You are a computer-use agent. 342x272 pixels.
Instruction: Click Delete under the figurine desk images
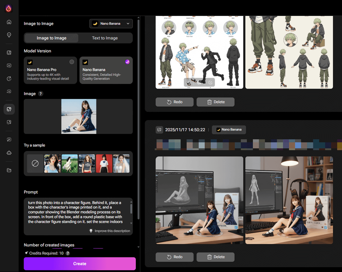[x=215, y=257]
